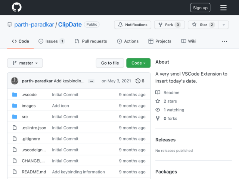This screenshot has width=239, height=179.
Task: Open parth-paradkar owner link
Action: (34, 25)
